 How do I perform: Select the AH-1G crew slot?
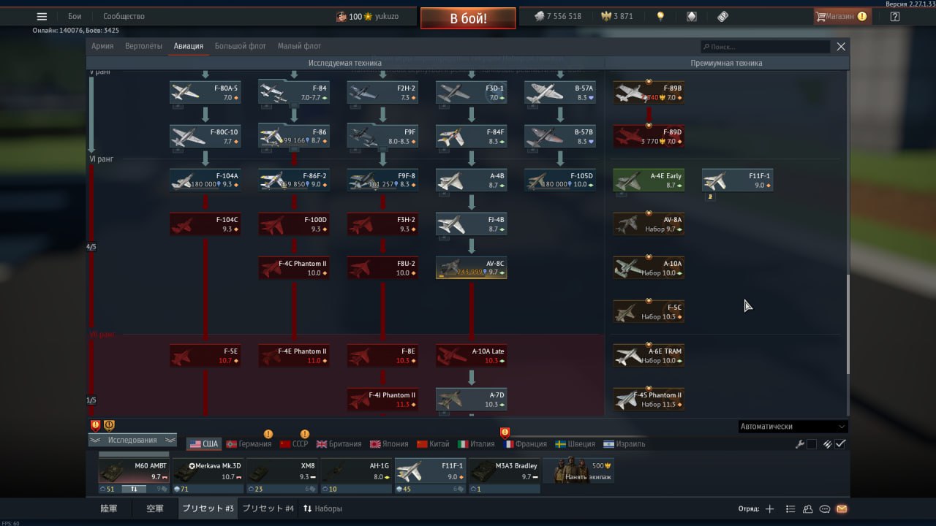point(356,472)
